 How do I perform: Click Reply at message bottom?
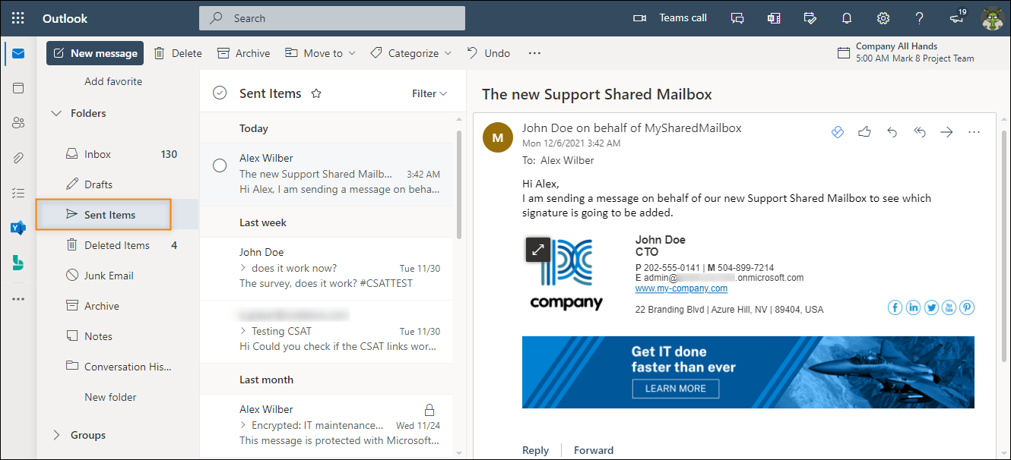click(x=535, y=450)
